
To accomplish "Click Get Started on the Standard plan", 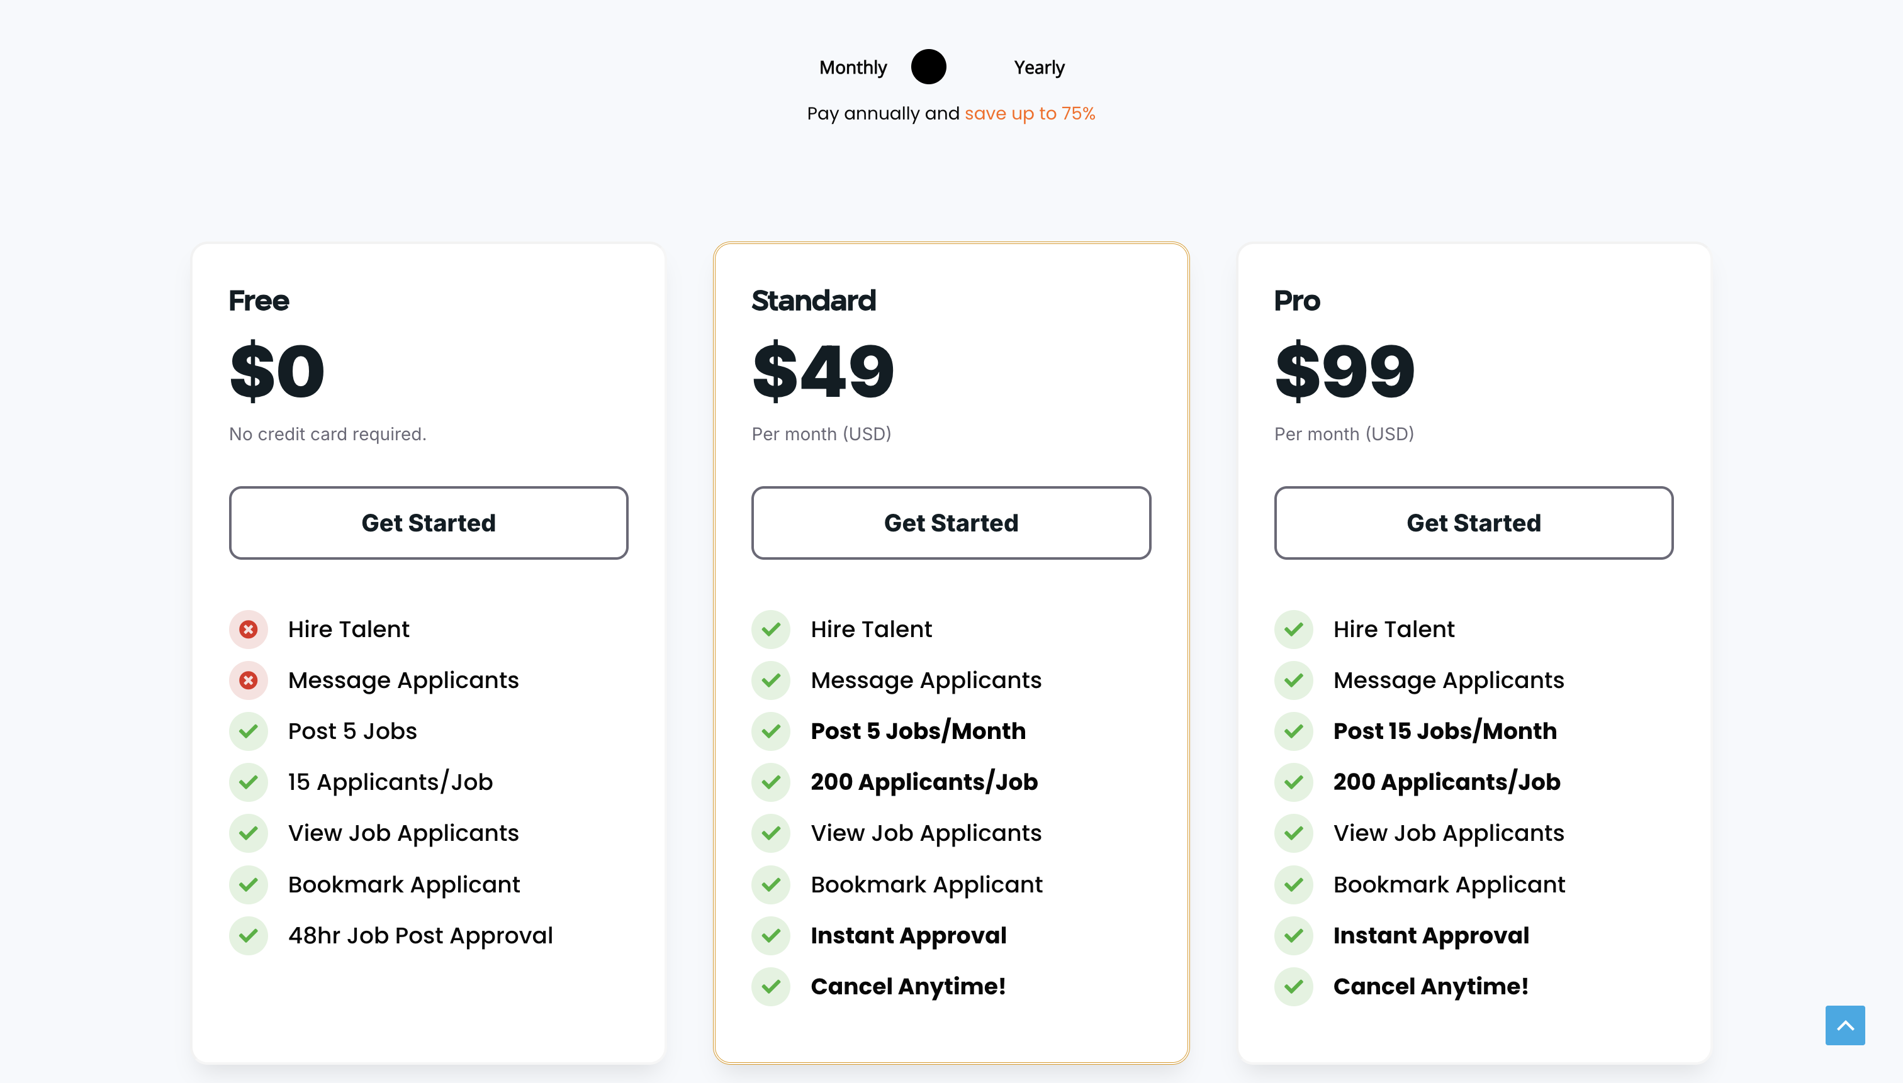I will (x=951, y=523).
